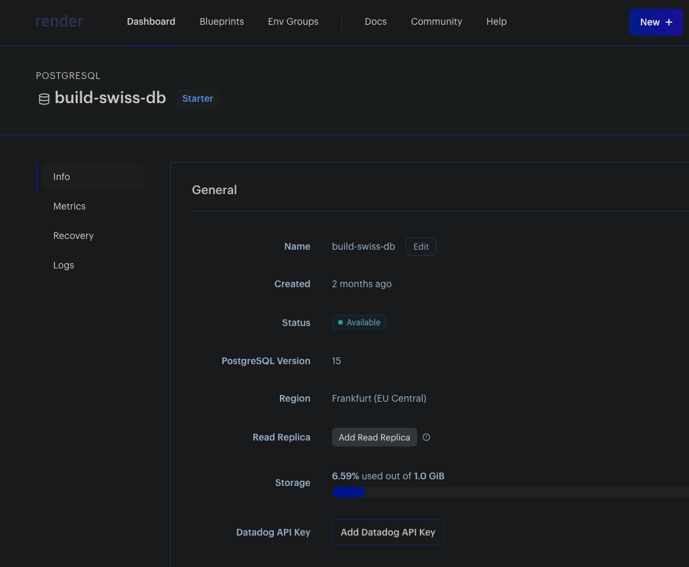Click the Render logo

60,21
